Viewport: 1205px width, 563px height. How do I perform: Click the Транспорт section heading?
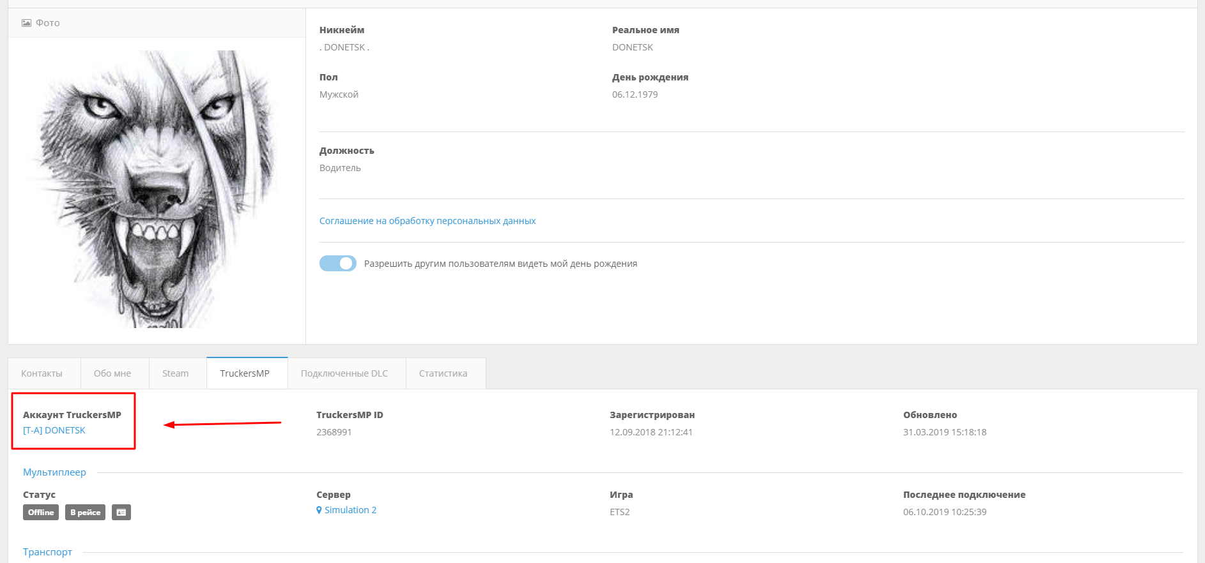[47, 552]
